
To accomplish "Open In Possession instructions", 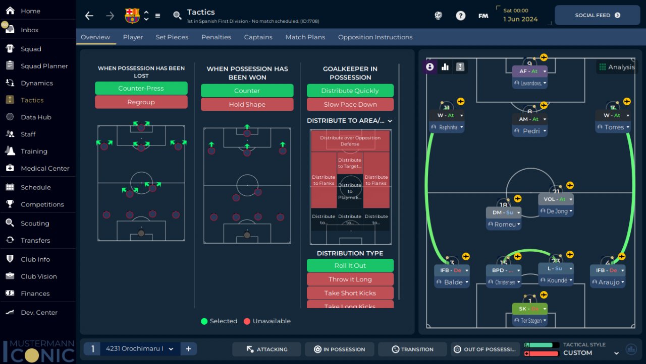I will point(339,349).
